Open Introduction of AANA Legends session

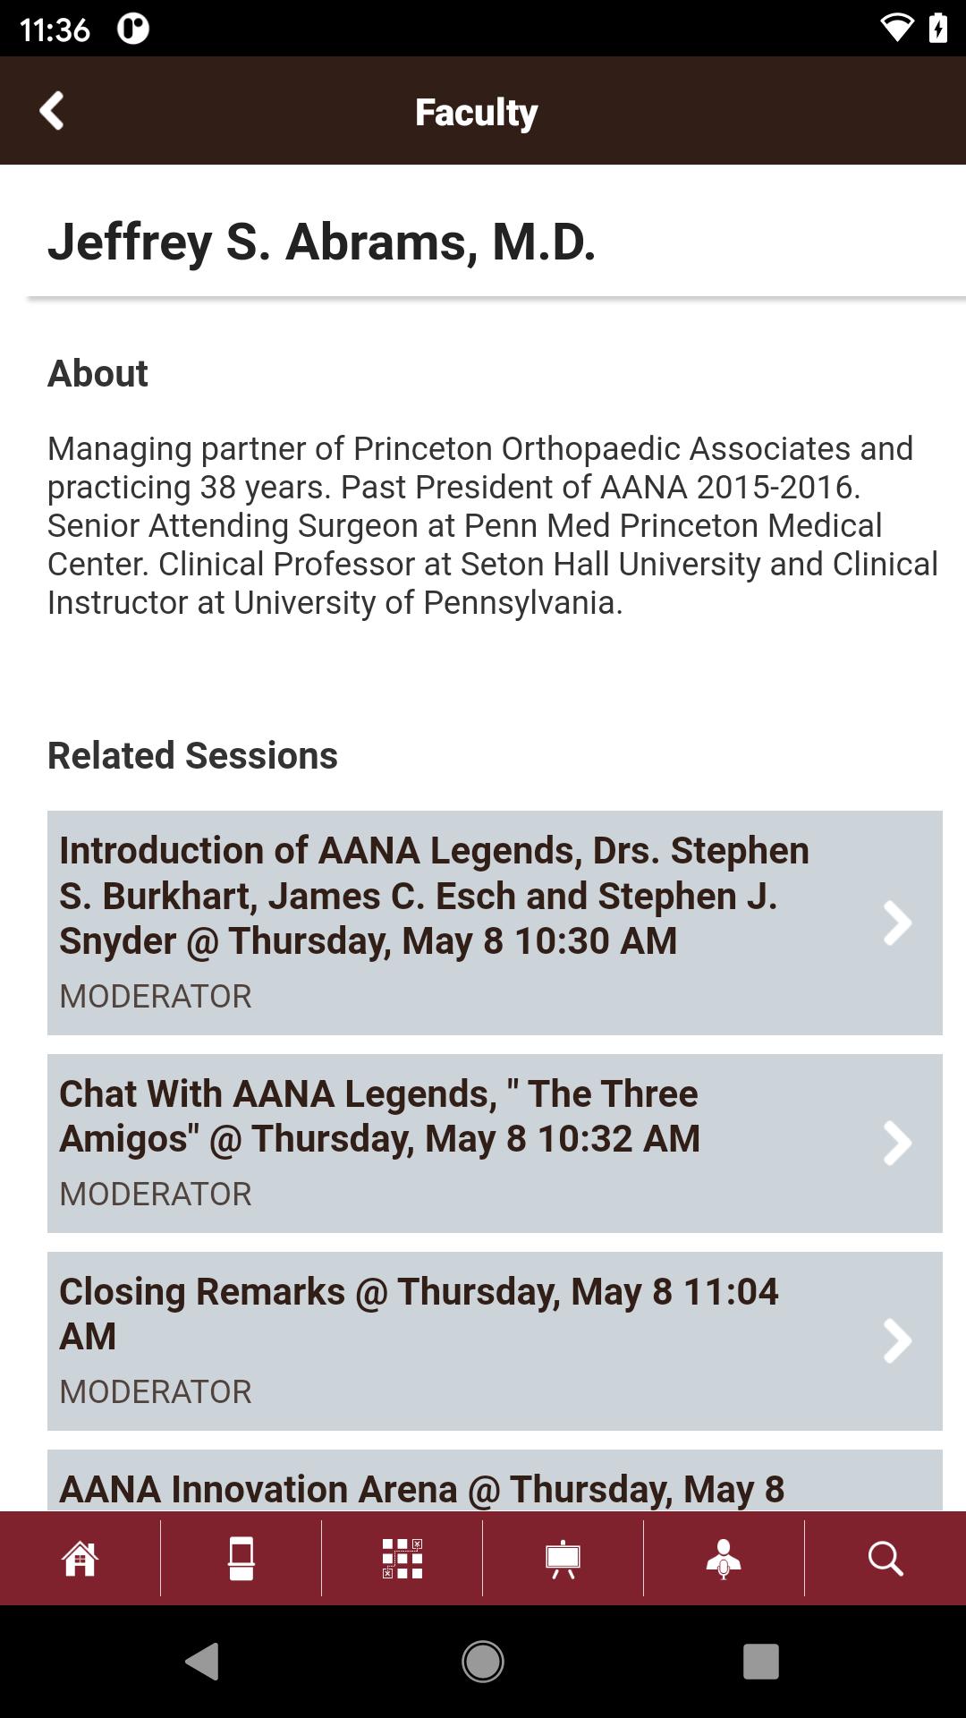coord(495,923)
